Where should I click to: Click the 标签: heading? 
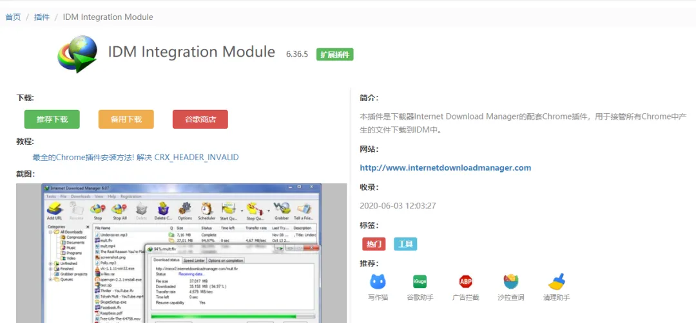click(x=369, y=226)
